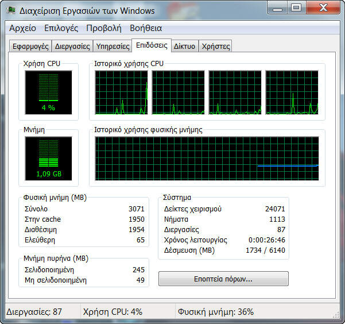Click the Δέσμευση value 1734 / 6140

pos(265,250)
